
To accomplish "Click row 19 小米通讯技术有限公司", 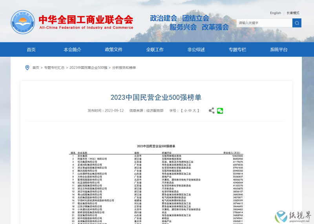I will click(90, 210).
